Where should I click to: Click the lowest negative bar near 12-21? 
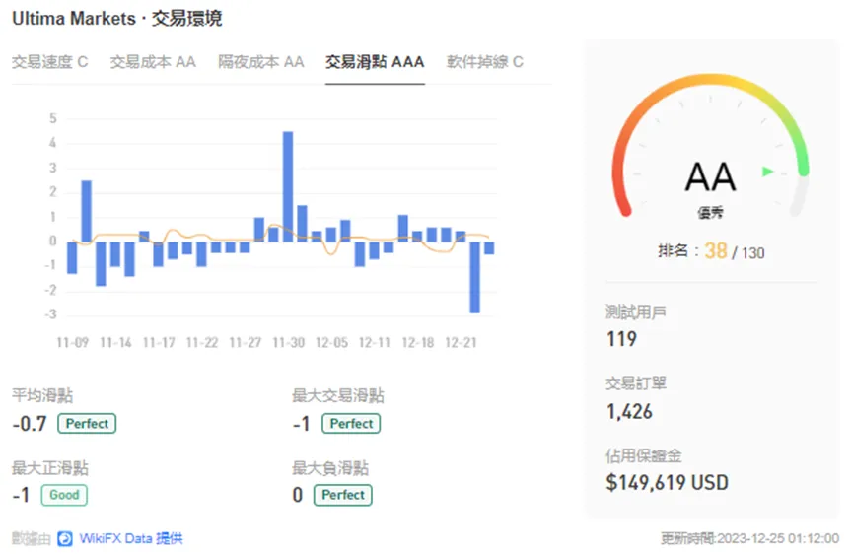click(475, 277)
